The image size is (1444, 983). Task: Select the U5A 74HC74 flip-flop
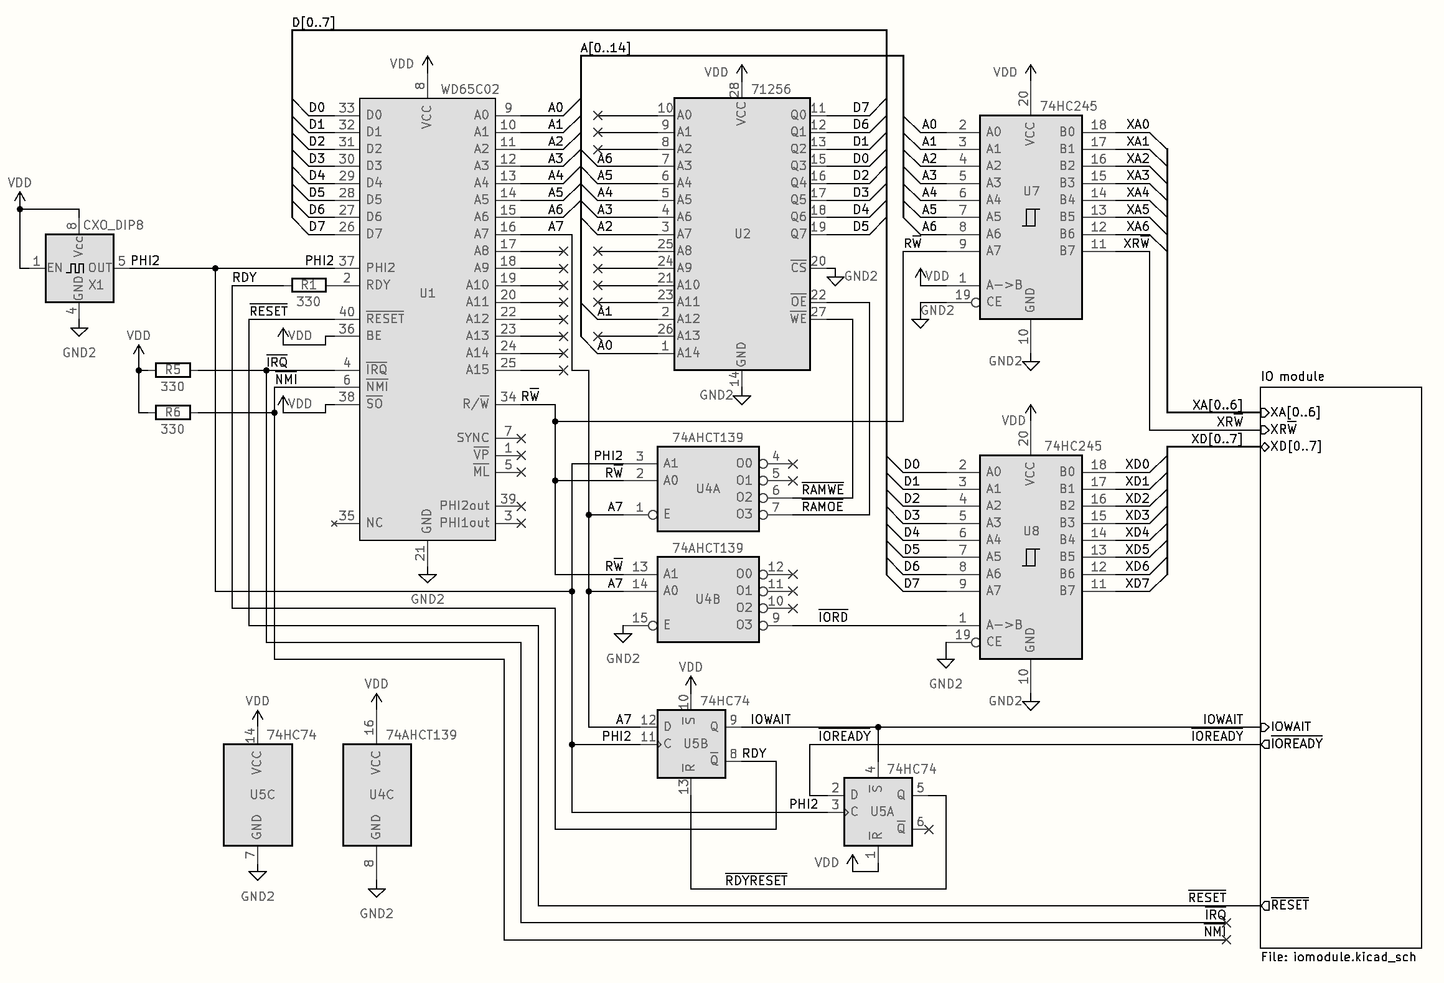878,811
